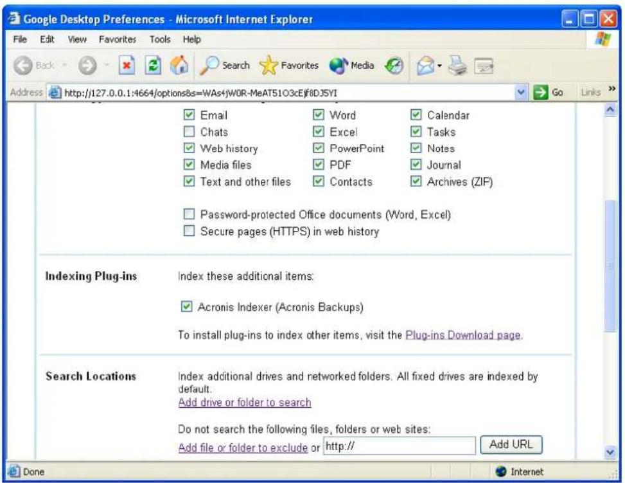Click the Back navigation arrow icon
This screenshot has height=483, width=625.
pyautogui.click(x=22, y=66)
